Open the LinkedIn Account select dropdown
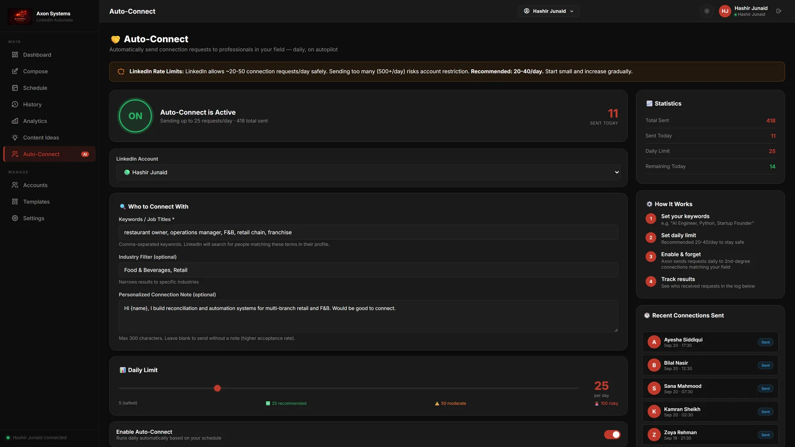This screenshot has height=447, width=795. 368,172
